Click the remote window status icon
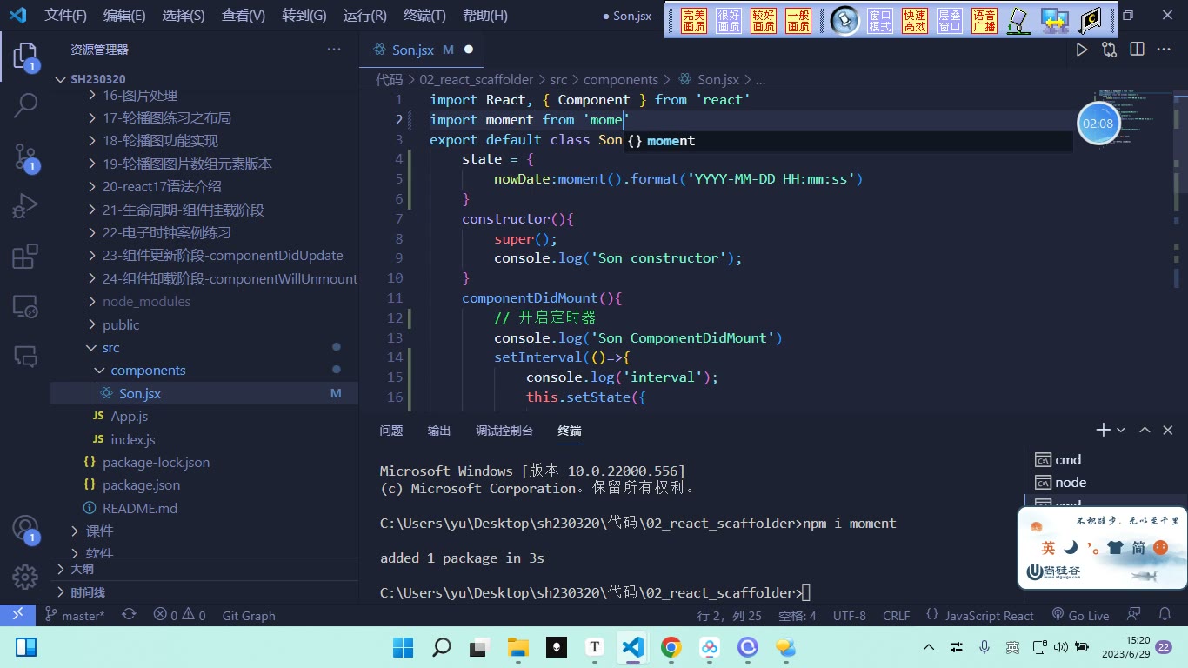The image size is (1188, 668). point(17,615)
